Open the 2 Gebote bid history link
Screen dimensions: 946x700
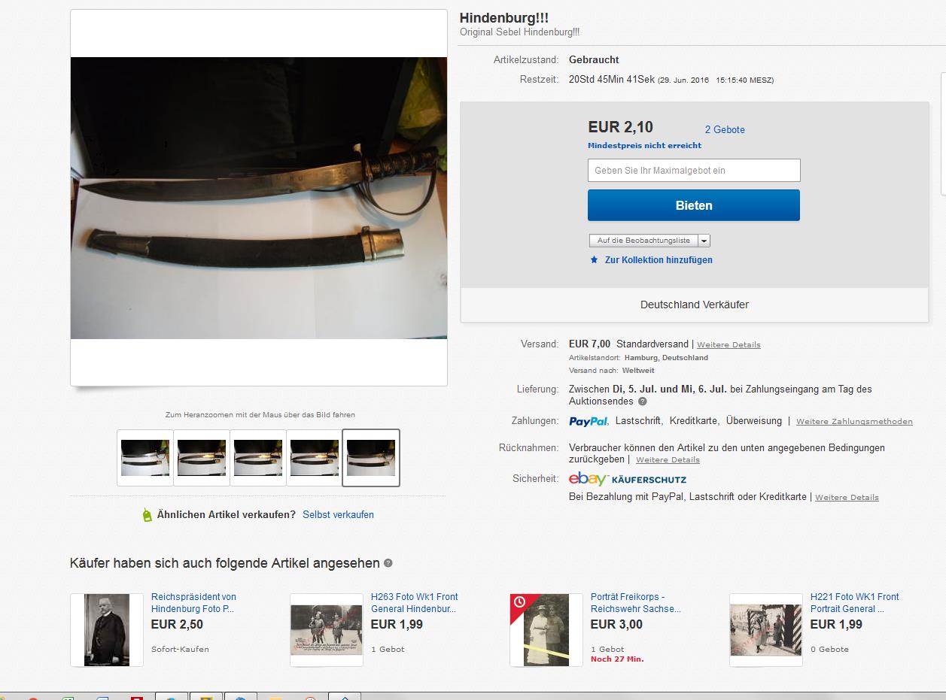725,129
